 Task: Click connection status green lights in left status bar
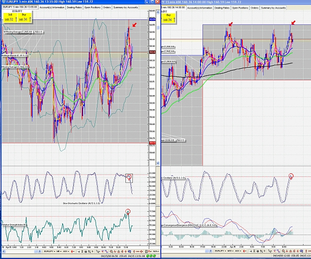point(151,256)
